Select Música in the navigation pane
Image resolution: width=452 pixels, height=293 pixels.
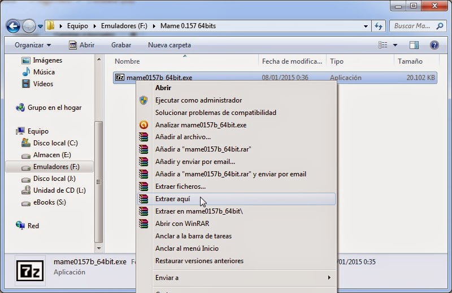click(x=38, y=72)
